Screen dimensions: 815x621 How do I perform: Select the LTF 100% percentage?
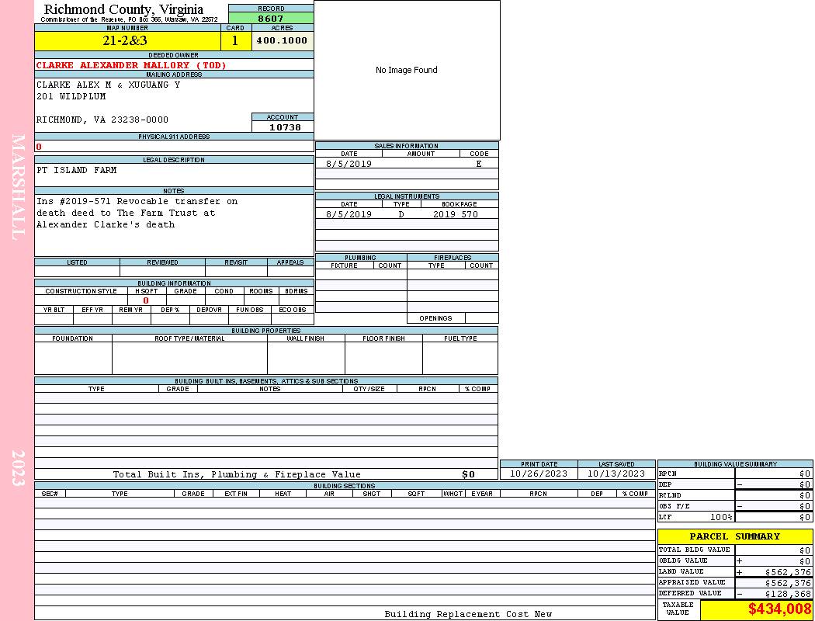click(x=721, y=517)
